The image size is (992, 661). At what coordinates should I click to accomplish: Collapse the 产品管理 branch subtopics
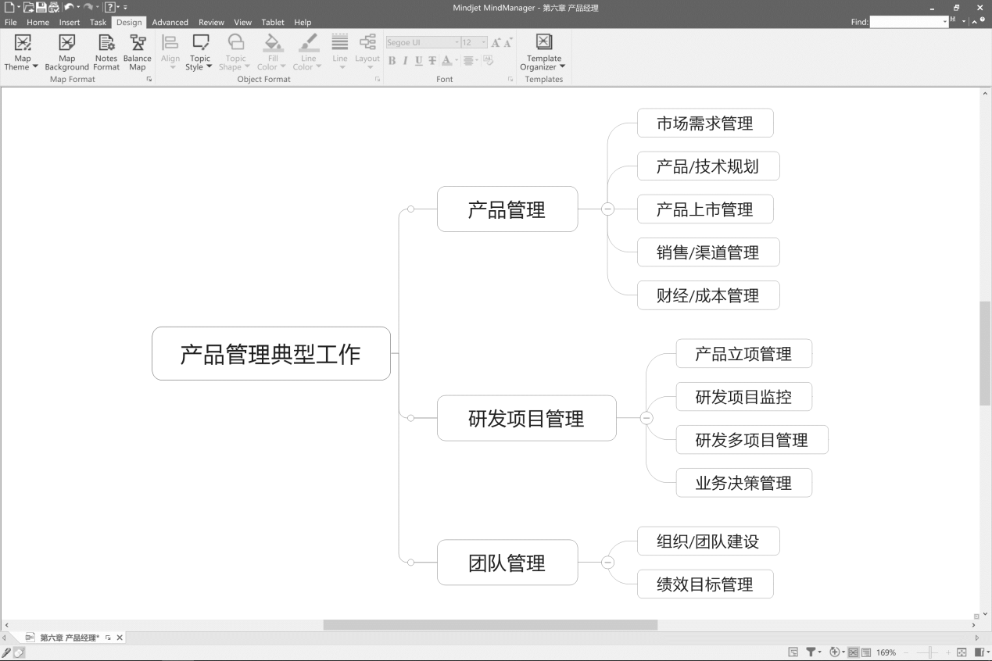607,209
